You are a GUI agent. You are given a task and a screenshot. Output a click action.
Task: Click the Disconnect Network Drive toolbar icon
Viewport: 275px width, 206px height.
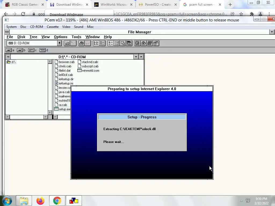73,43
